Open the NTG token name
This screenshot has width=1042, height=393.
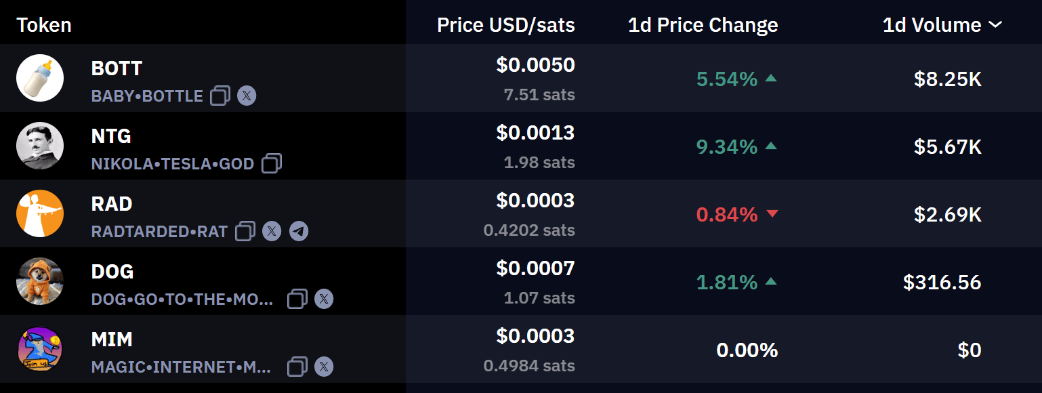(x=111, y=136)
